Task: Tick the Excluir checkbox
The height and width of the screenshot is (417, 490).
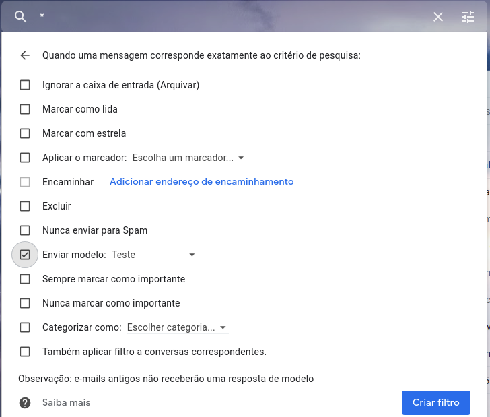Action: [x=25, y=206]
